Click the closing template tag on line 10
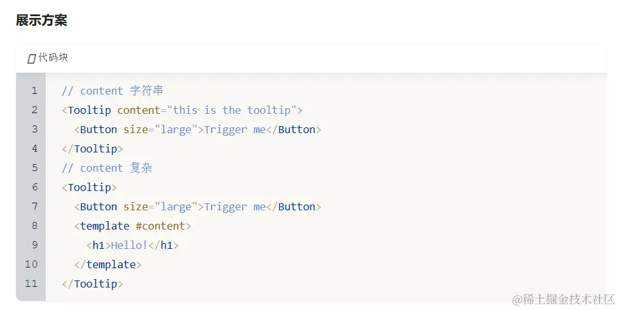The height and width of the screenshot is (310, 619). (x=107, y=264)
